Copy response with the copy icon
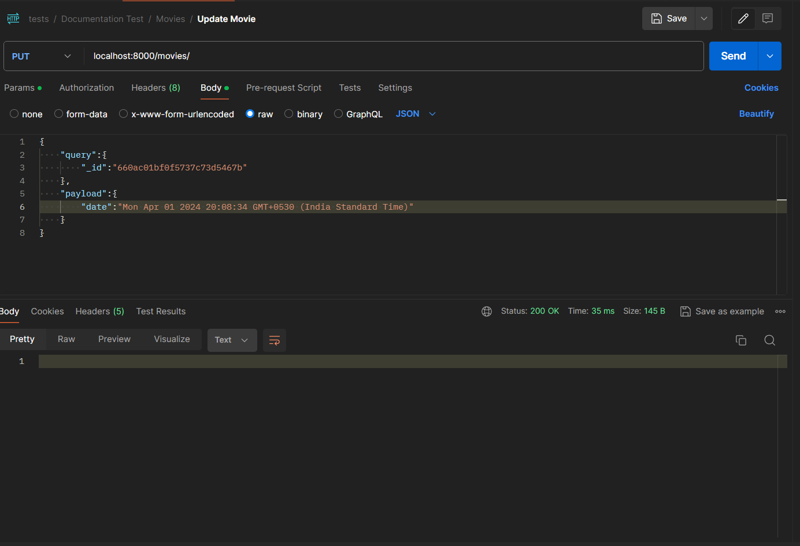Screen dimensions: 800x546 point(741,340)
